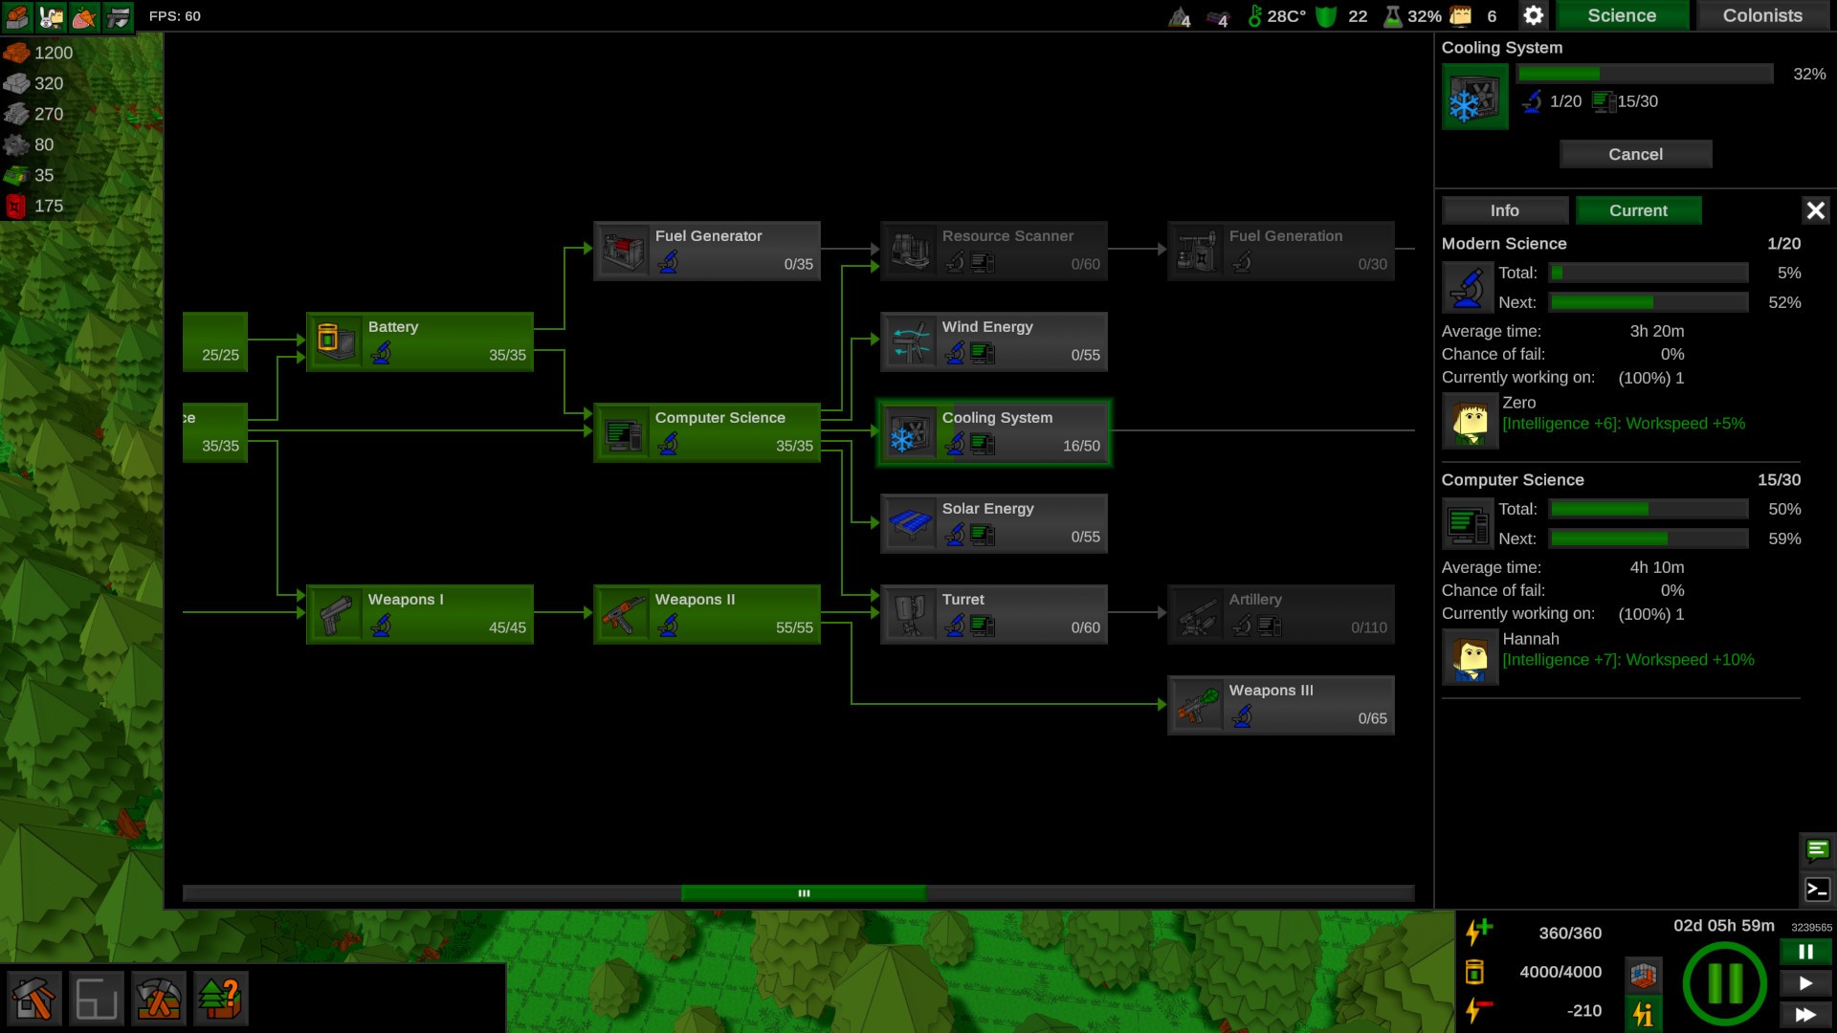Screen dimensions: 1837x1033
Task: Toggle the materials resource category icon
Action: pyautogui.click(x=17, y=16)
